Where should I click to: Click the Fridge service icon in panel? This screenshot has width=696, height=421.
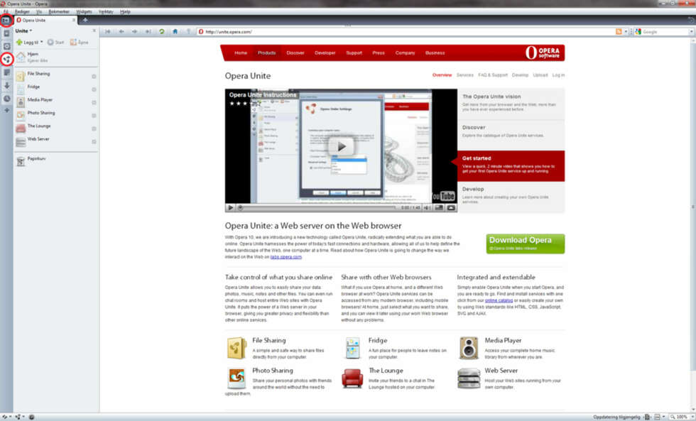21,89
